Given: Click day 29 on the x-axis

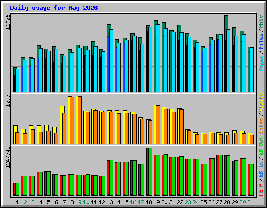Looking at the screenshot, I should pyautogui.click(x=235, y=202).
